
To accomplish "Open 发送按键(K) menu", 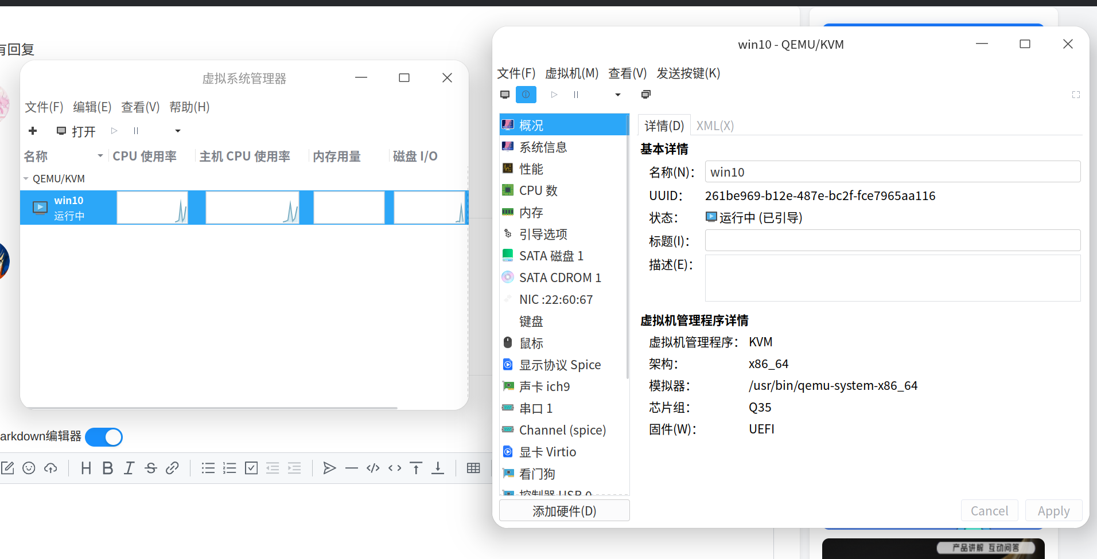I will point(688,73).
